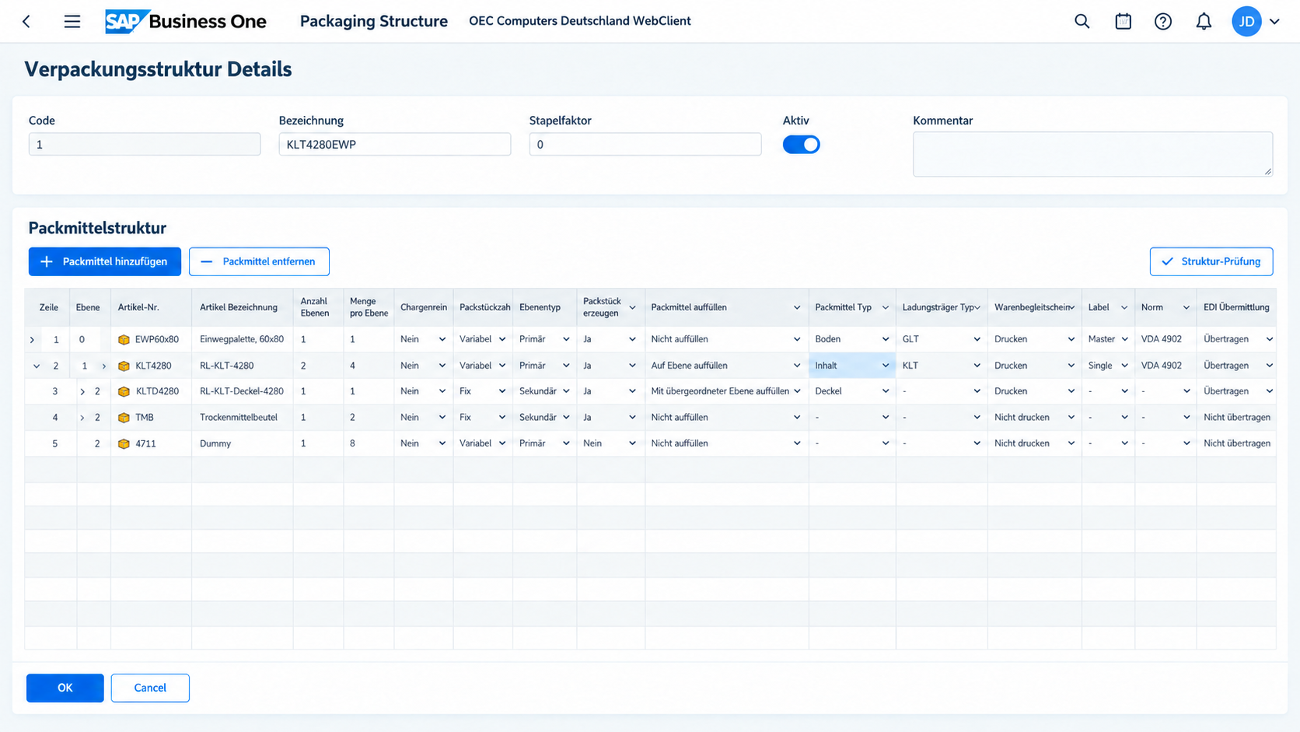Viewport: 1300px width, 732px height.
Task: Select the Trockenmittelbeutel cell
Action: (242, 418)
